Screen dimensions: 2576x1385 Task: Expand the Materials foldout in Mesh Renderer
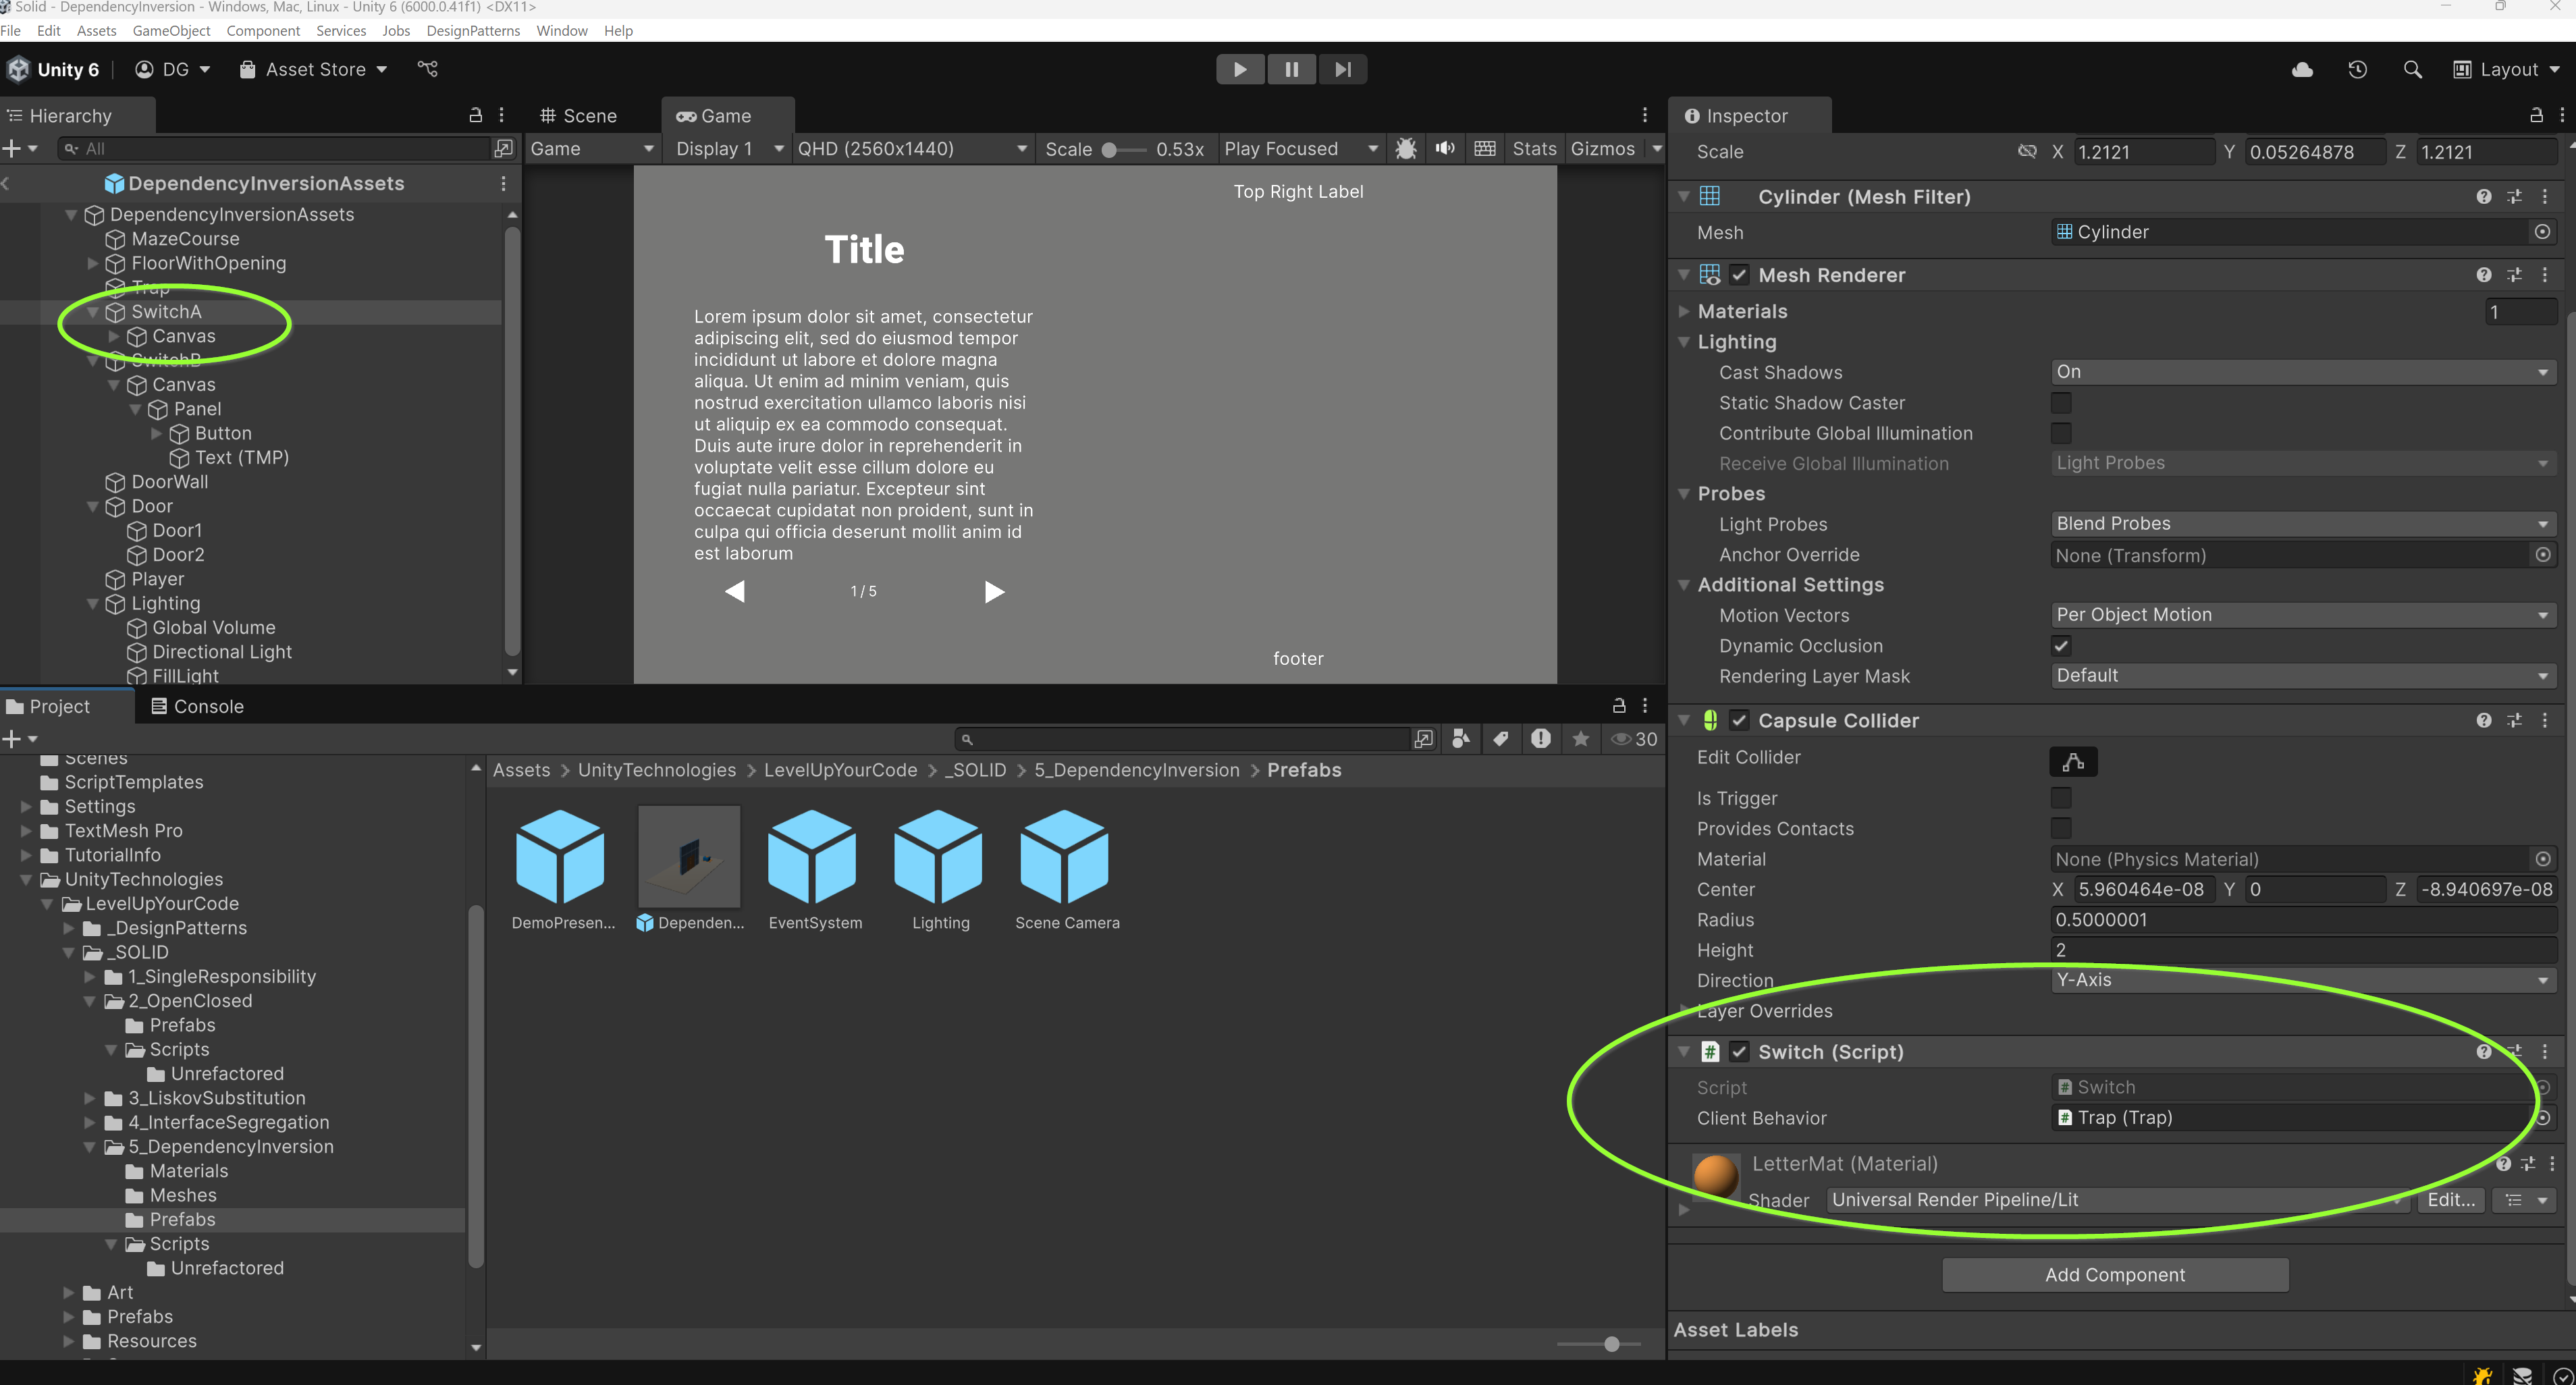click(1685, 312)
